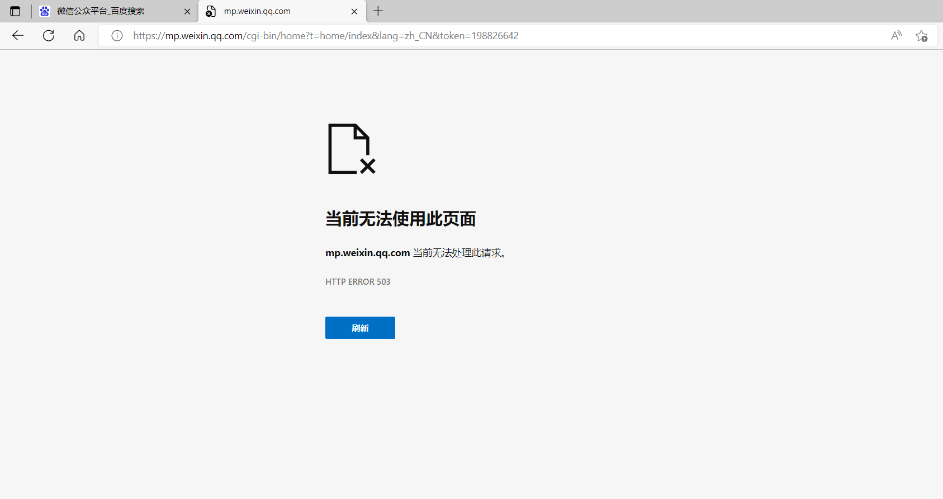This screenshot has height=499, width=943.
Task: Add this page to favorites
Action: (922, 36)
